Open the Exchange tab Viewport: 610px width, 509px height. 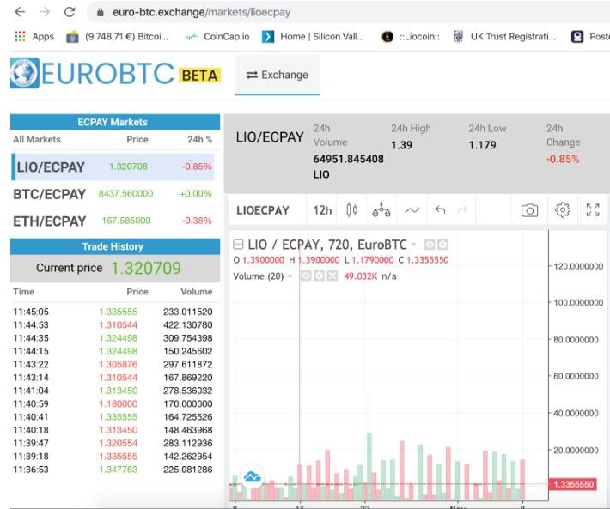click(277, 75)
